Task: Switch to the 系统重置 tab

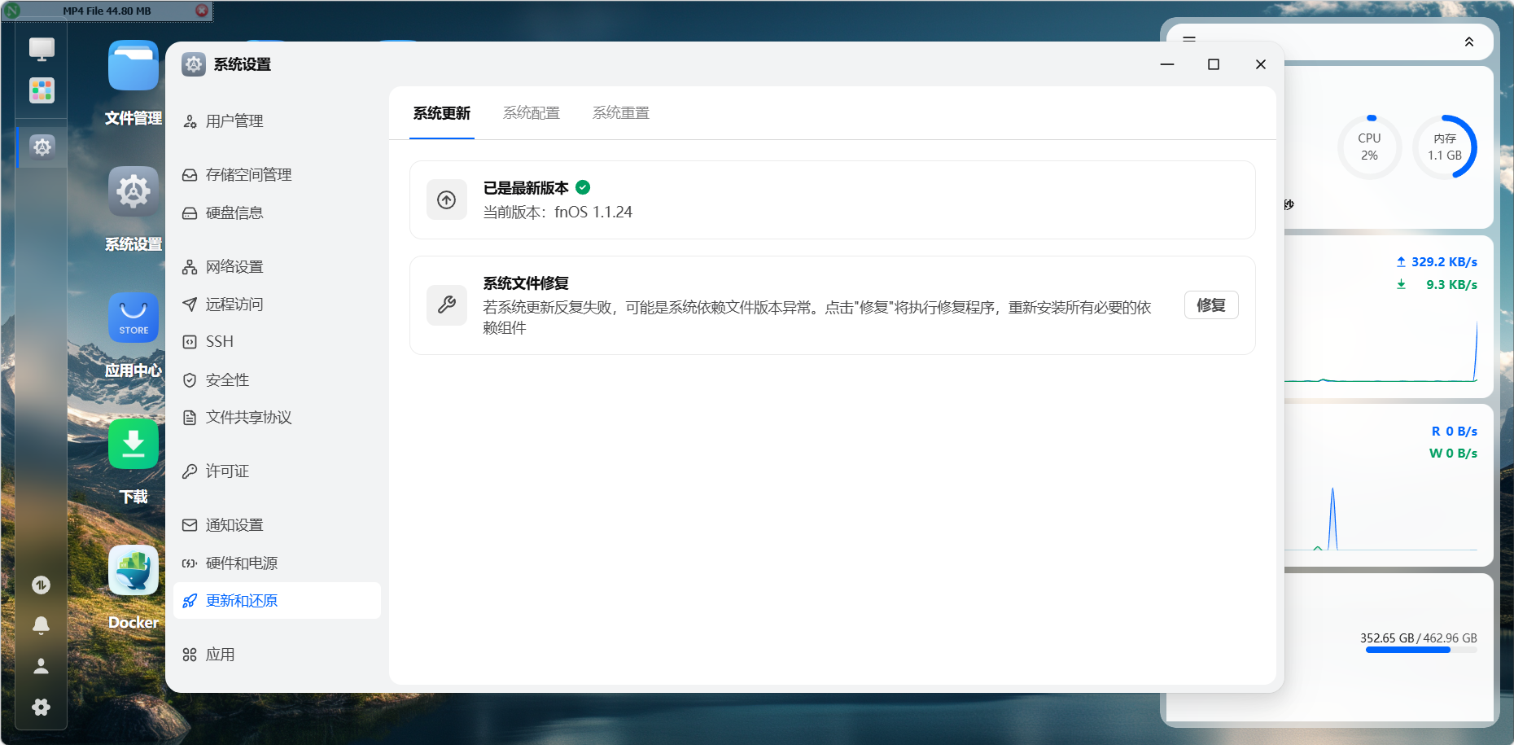Action: (620, 113)
